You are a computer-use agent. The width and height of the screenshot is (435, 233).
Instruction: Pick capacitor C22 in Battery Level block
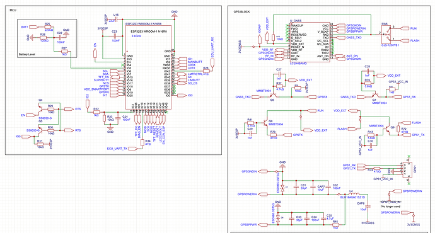pos(59,37)
